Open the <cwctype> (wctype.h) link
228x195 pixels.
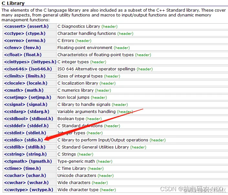point(28,190)
